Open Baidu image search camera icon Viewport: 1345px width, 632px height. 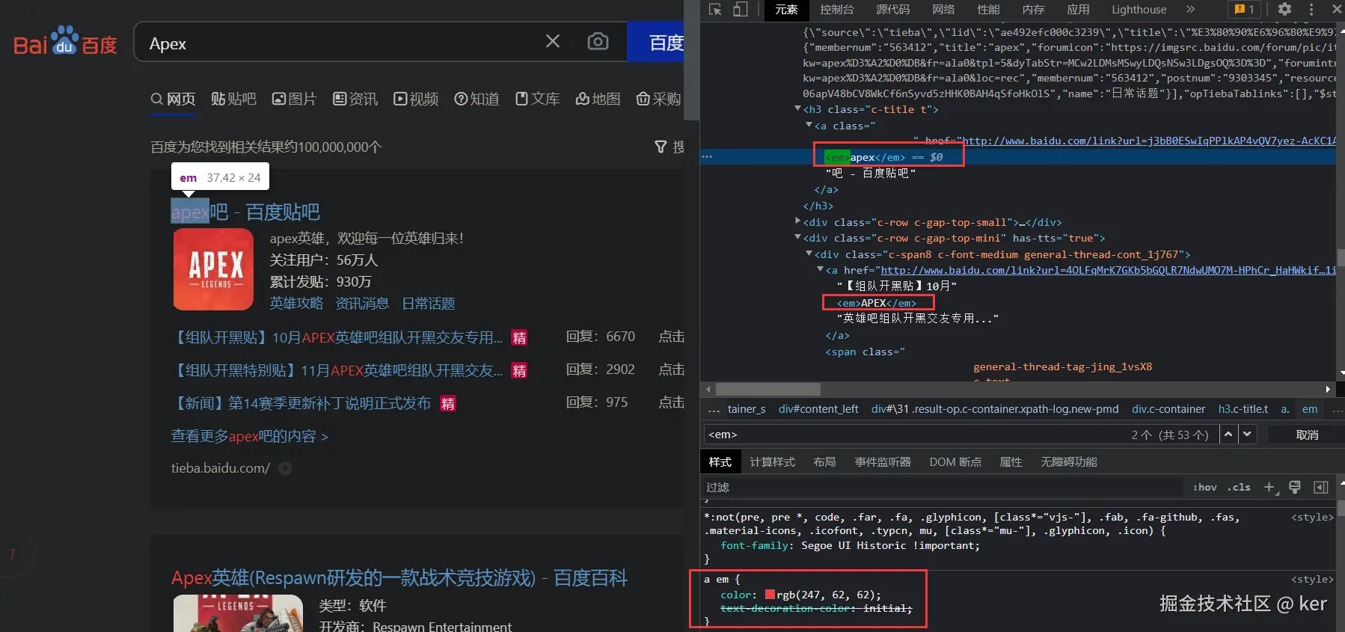point(598,41)
